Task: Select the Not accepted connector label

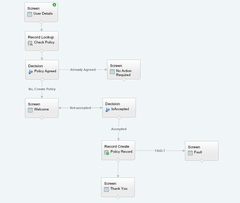Action: (x=80, y=108)
